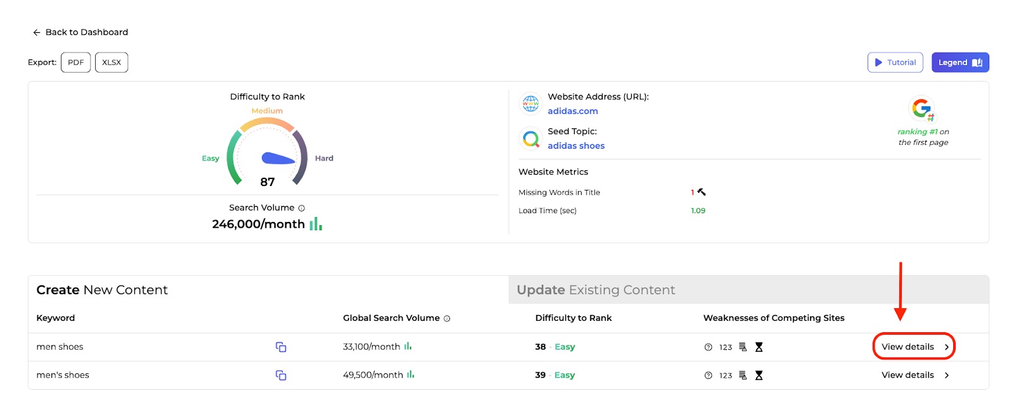Click the play icon on Tutorial
The image size is (1014, 410).
(878, 63)
